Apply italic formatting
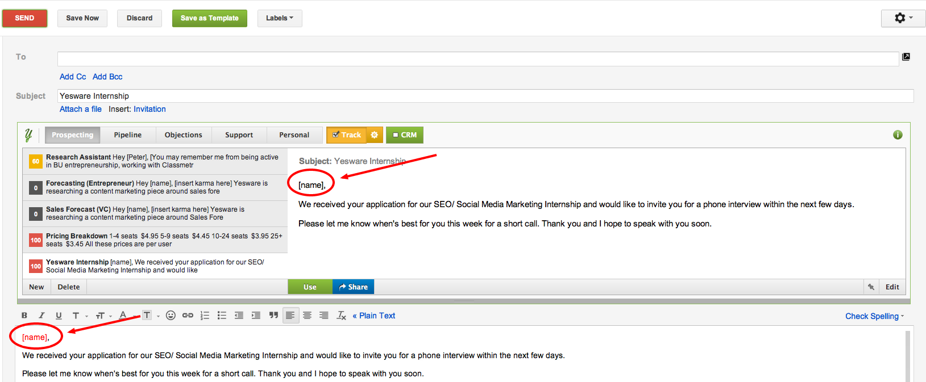 point(41,316)
